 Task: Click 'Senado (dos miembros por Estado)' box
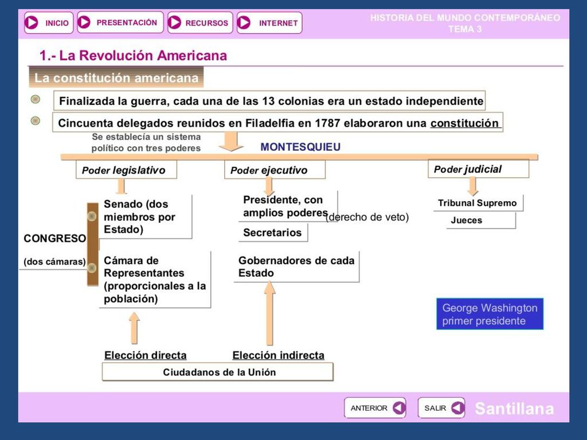[145, 217]
